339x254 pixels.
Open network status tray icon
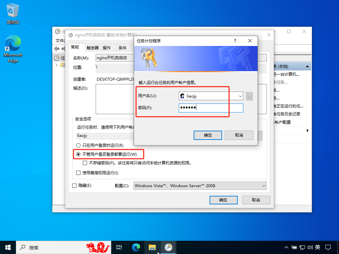pyautogui.click(x=302, y=247)
